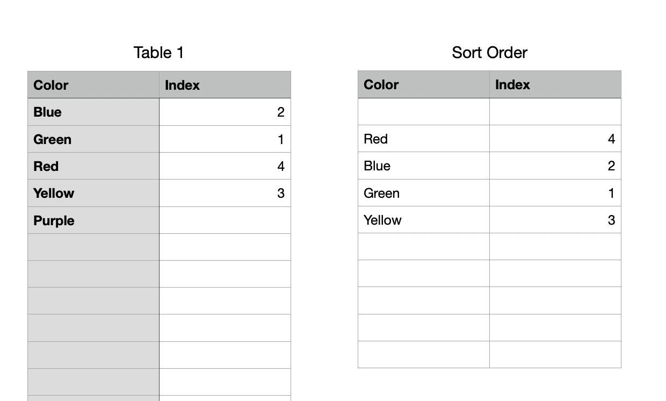Click empty Color cell above Red in Sort Order
Viewport: 666px width, 401px height.
[423, 112]
